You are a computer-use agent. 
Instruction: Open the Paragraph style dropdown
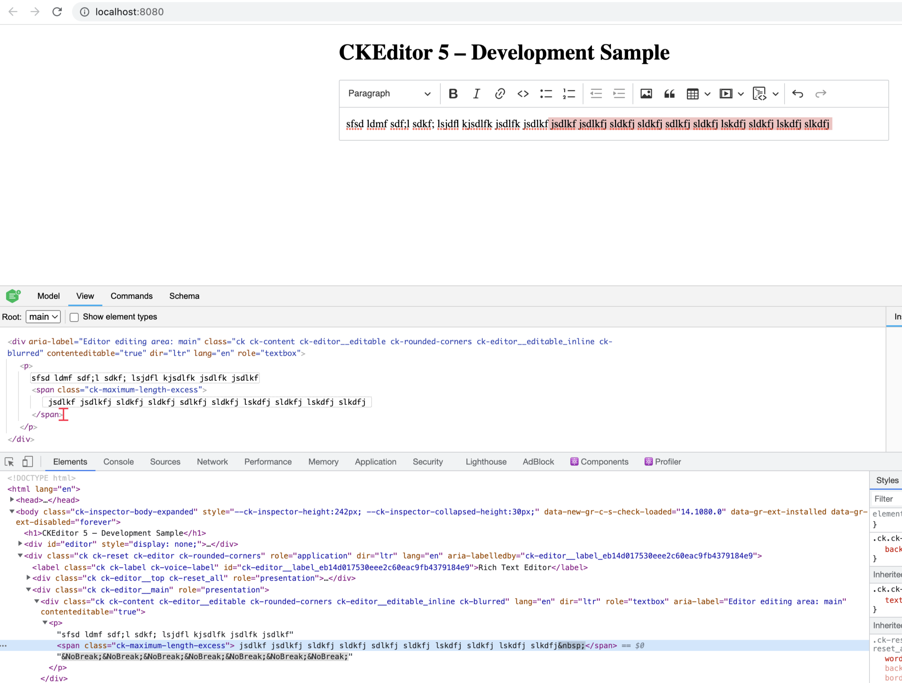pos(388,93)
